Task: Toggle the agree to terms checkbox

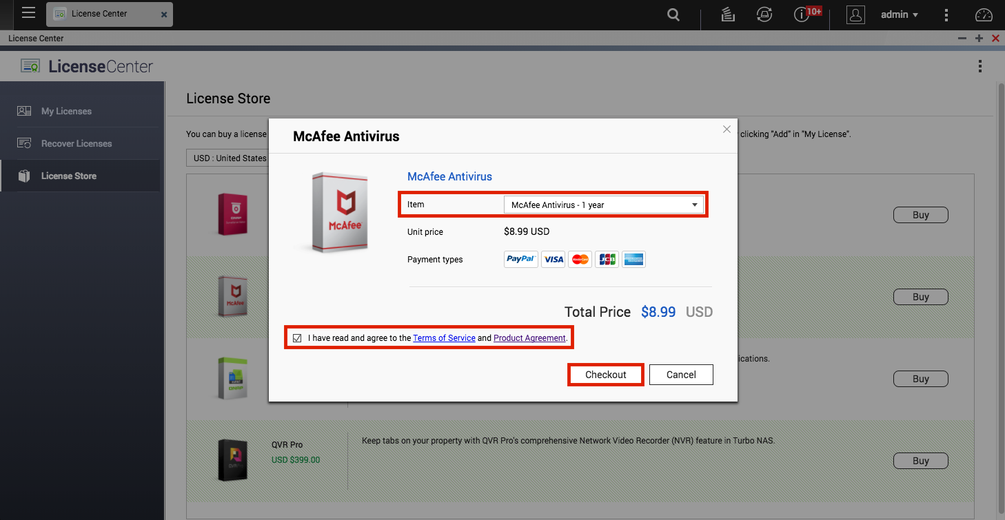Action: [297, 338]
